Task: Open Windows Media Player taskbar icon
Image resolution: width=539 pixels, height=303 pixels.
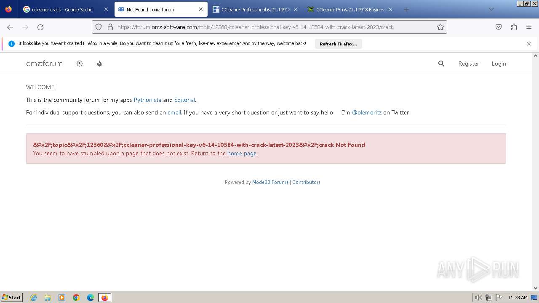Action: pos(62,298)
